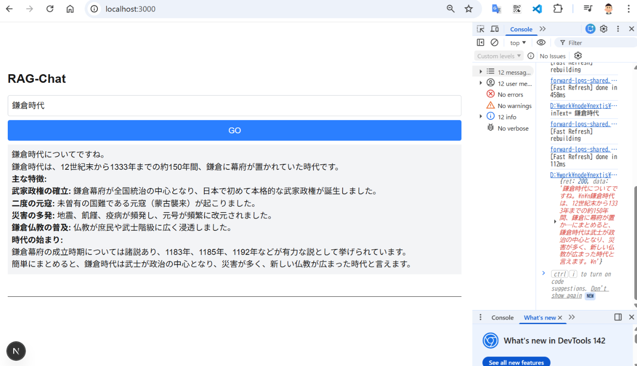Open the QR code extension icon
637x366 pixels.
[517, 9]
